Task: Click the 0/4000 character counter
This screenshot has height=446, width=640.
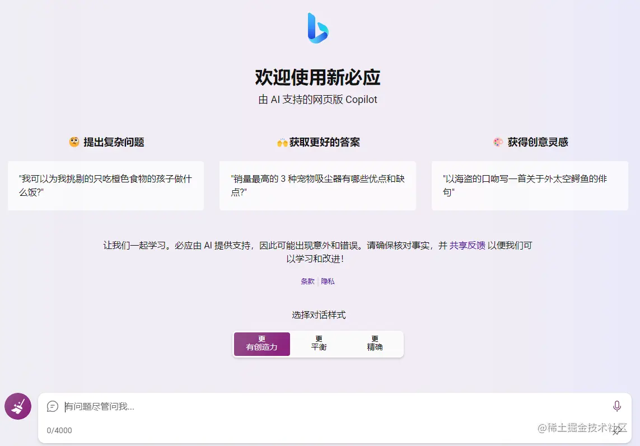Action: point(59,430)
